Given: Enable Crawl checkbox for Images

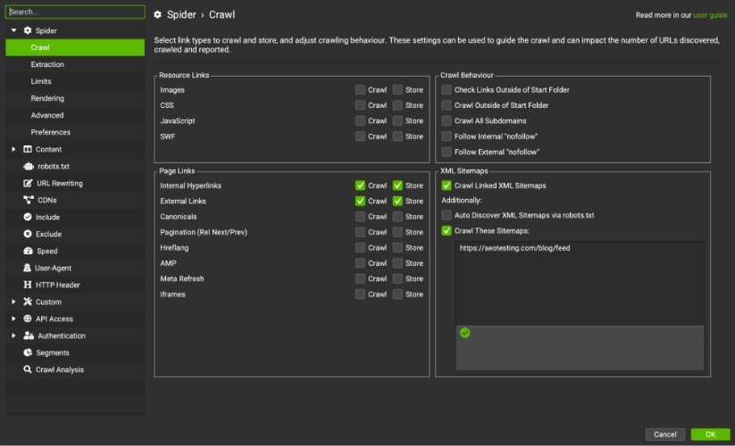Looking at the screenshot, I should click(x=360, y=90).
